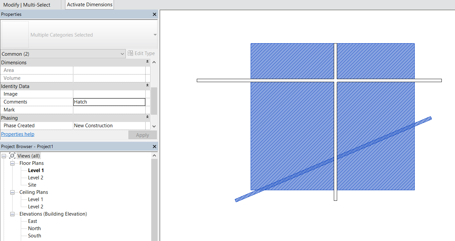The image size is (455, 241).
Task: Open the Properties help link
Action: (x=18, y=134)
